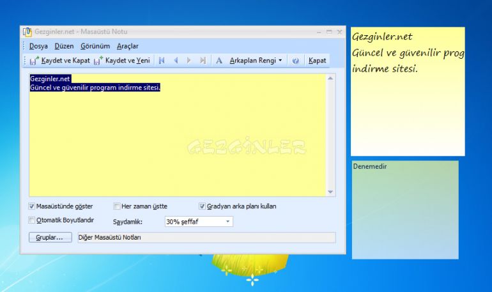This screenshot has height=292, width=492.
Task: Click the Diğer Masaüstü Notları group field
Action: [x=207, y=238]
